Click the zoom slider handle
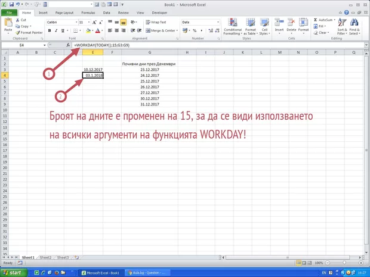The image size is (370, 277). click(x=344, y=263)
